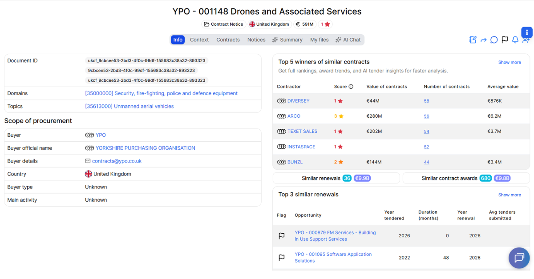534x279 pixels.
Task: Open the My files tab
Action: [320, 40]
